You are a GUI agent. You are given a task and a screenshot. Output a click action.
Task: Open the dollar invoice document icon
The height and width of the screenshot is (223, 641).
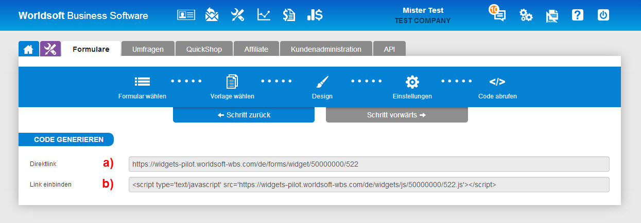point(289,15)
